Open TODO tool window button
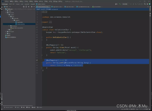Screen dimensions: 152x111 [17, 107]
